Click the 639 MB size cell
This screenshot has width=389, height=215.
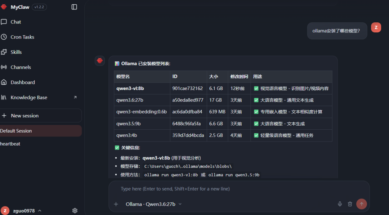tap(217, 112)
